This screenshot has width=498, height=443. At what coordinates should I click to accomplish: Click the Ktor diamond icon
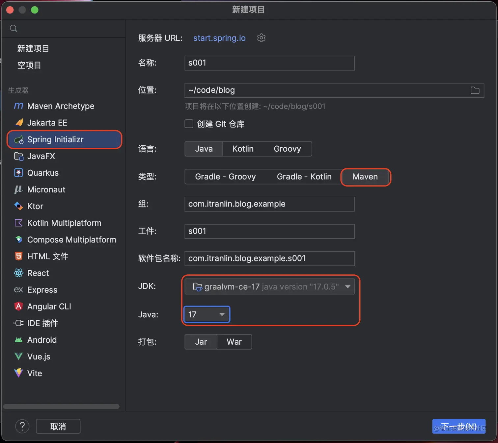[19, 206]
